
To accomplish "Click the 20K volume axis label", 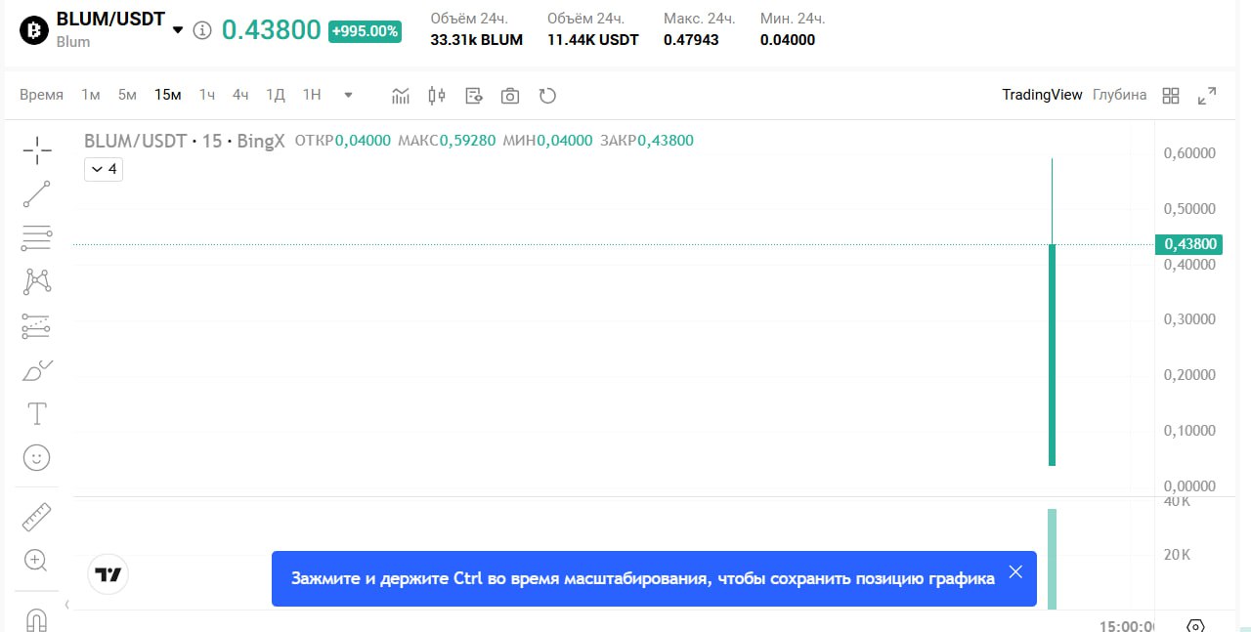I will 1177,556.
